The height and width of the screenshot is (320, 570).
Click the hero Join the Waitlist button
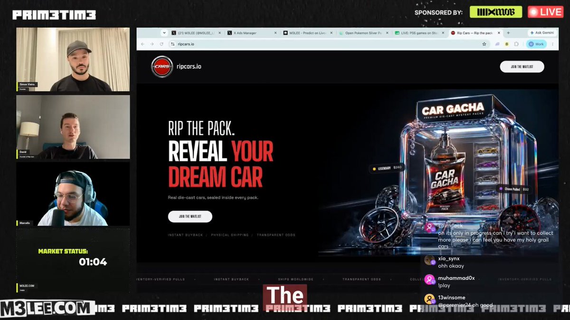pyautogui.click(x=190, y=217)
